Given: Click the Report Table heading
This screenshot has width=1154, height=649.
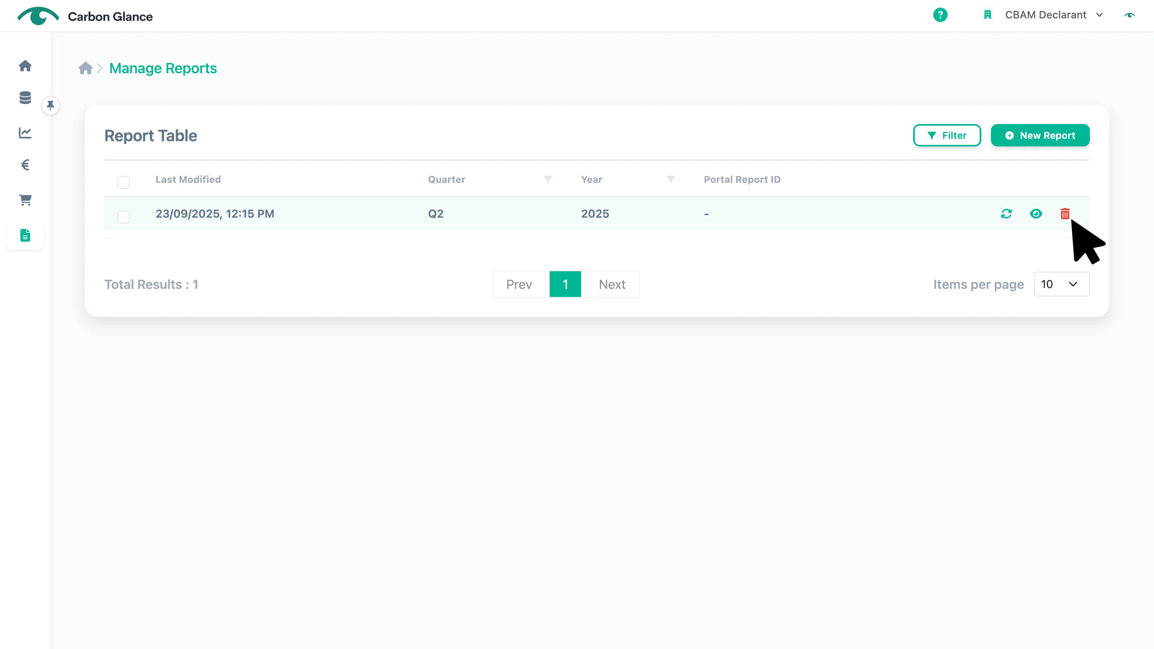Looking at the screenshot, I should click(151, 136).
